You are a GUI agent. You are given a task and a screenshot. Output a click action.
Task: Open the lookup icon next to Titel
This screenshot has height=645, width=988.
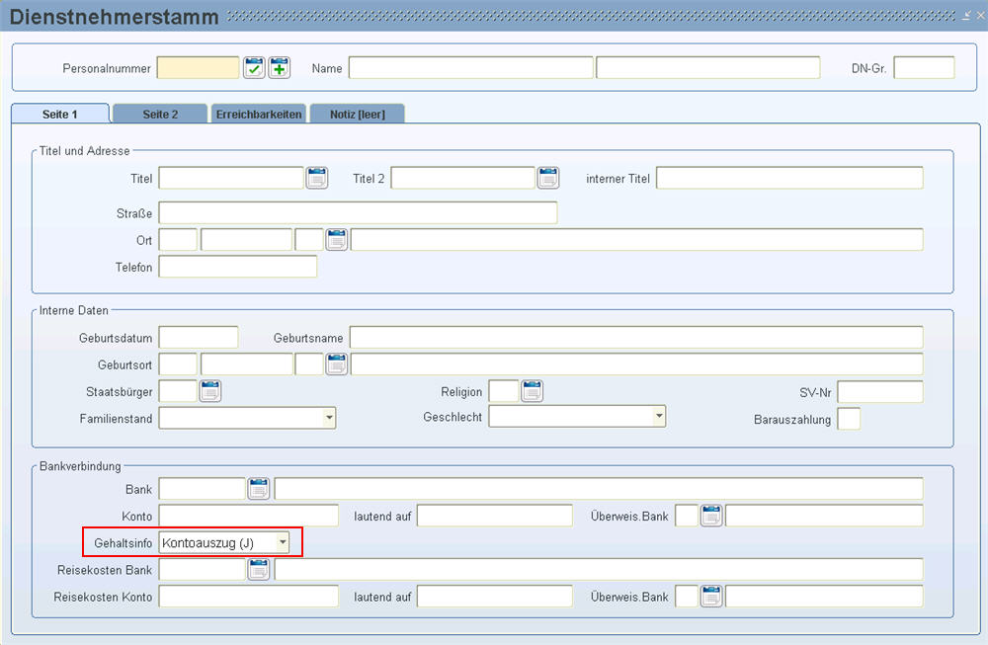click(x=316, y=178)
